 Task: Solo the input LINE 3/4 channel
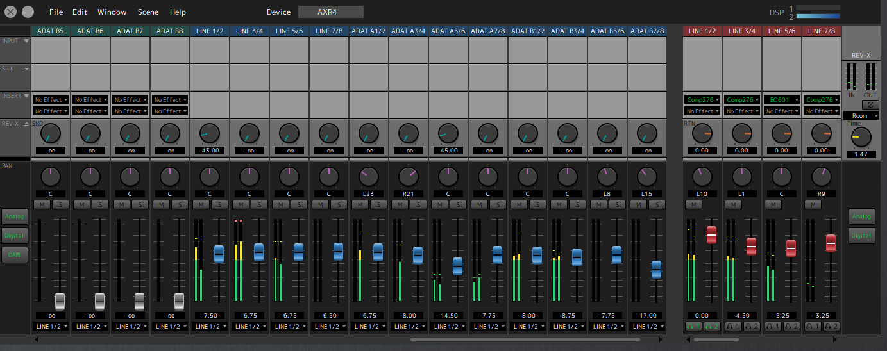pos(258,204)
